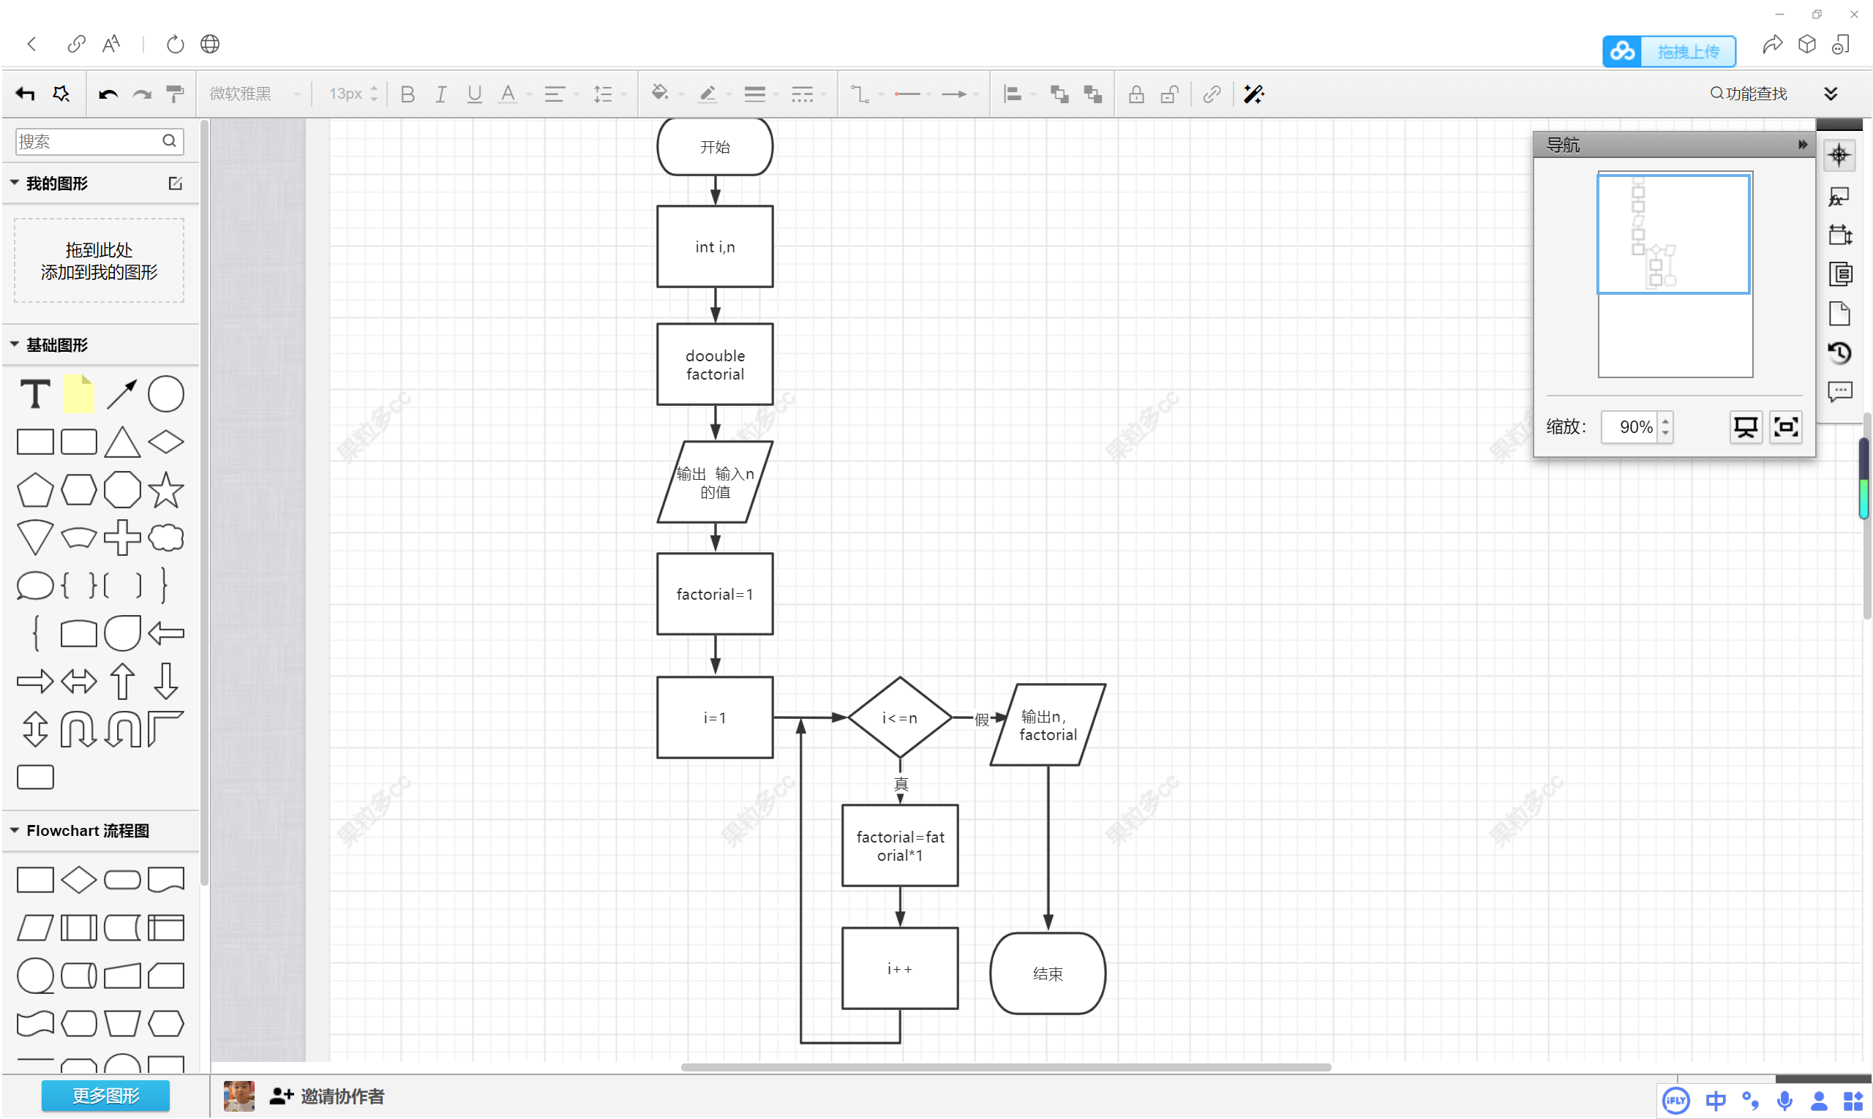Click the 更多图形 button
Screen dimensions: 1873x1119
pyautogui.click(x=105, y=1096)
